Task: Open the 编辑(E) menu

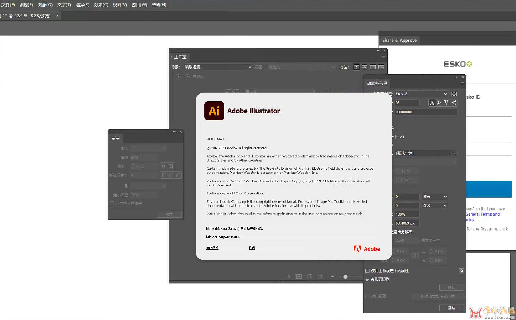Action: click(x=26, y=5)
